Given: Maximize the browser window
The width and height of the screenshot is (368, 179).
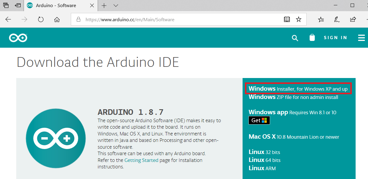Looking at the screenshot, I should point(352,5).
